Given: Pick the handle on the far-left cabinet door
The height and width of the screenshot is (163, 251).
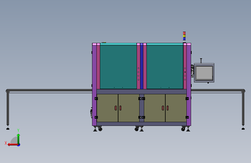Looking at the screenshot, I should [116, 108].
